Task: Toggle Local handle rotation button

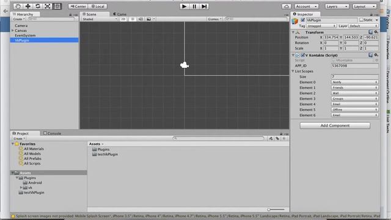Action: coord(98,7)
